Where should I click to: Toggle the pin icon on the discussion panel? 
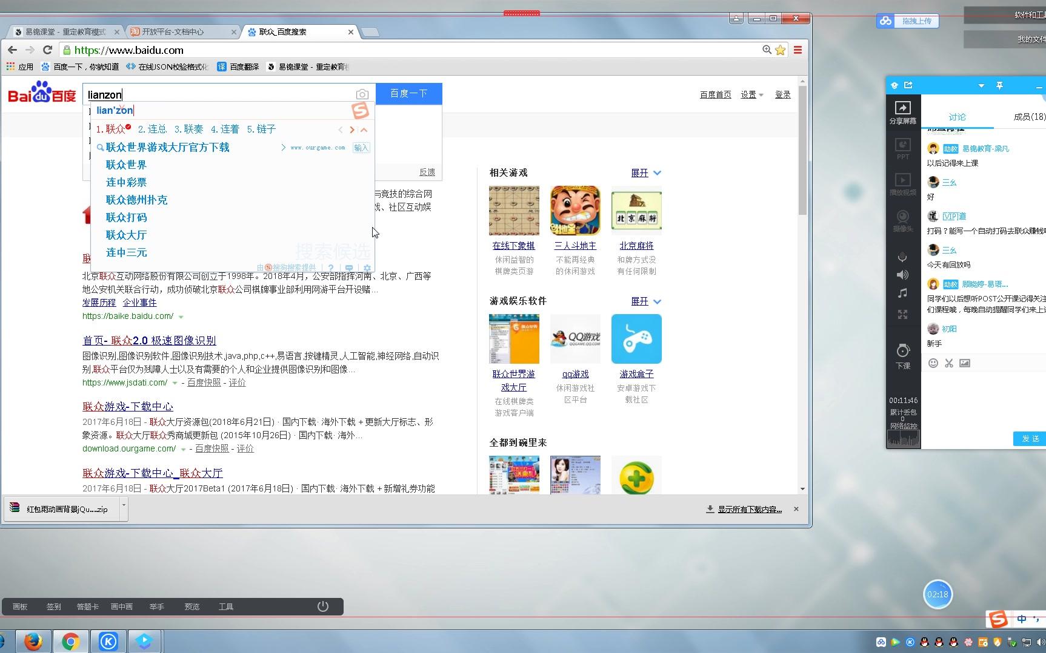point(1000,85)
